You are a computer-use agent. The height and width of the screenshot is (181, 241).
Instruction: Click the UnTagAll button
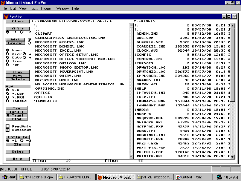coord(17,115)
